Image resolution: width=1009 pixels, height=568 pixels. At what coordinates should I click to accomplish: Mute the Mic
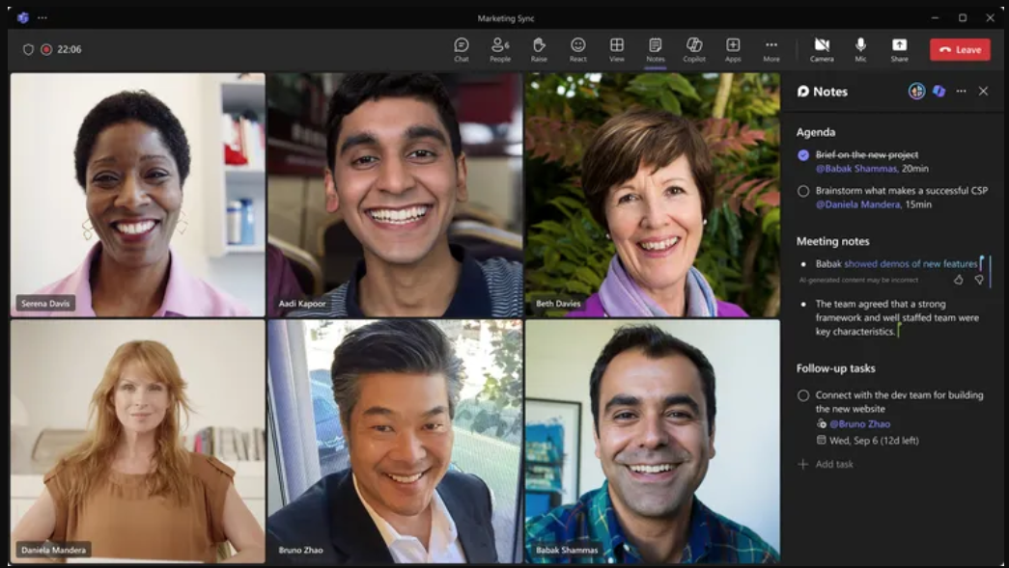860,49
